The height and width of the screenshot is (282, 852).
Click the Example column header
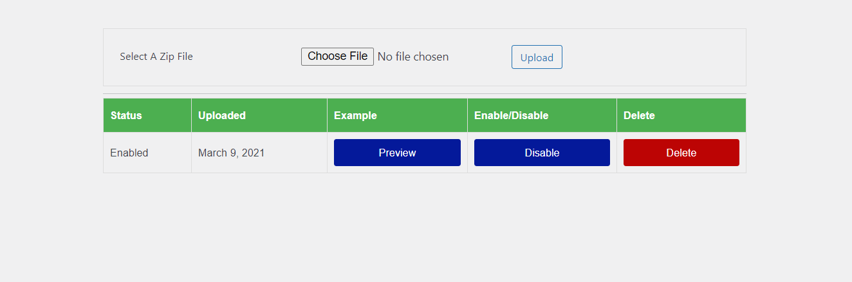(x=355, y=116)
